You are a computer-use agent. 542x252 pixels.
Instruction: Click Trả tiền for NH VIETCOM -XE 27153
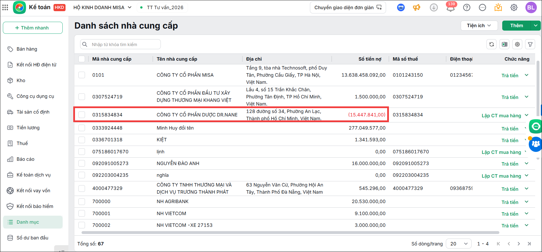(x=510, y=226)
